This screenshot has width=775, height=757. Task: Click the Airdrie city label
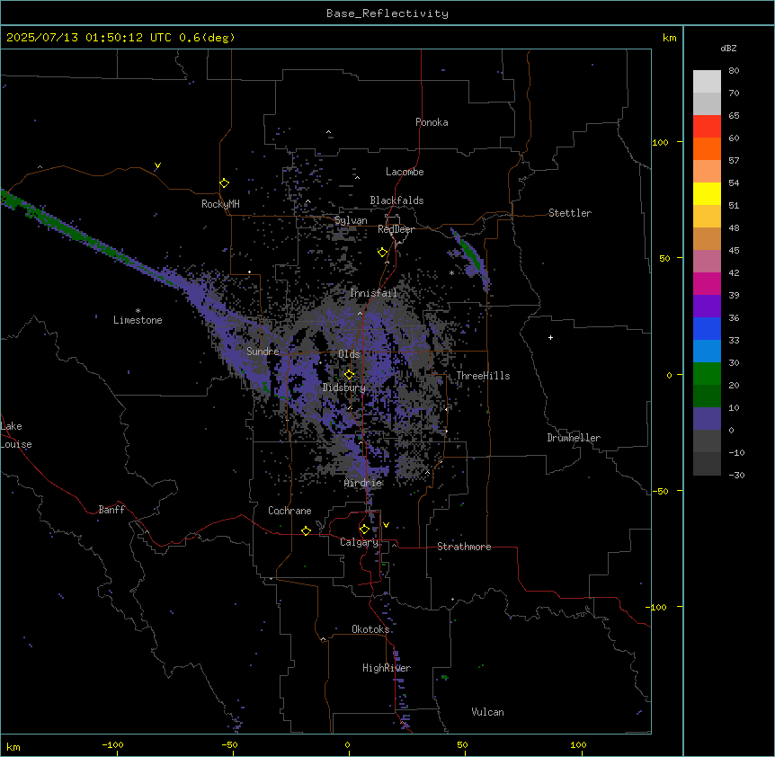363,483
